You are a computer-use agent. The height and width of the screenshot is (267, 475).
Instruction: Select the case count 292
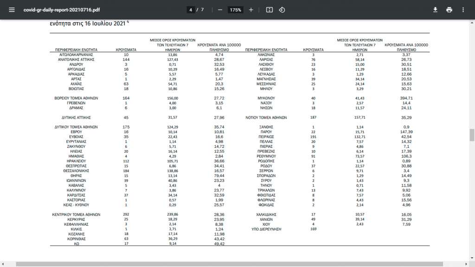[126, 215]
